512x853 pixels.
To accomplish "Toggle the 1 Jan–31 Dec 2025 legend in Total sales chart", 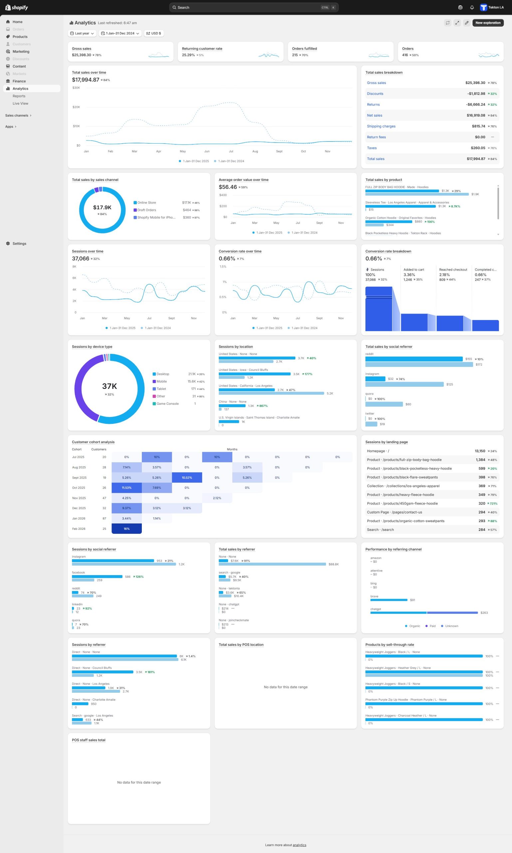I will (193, 161).
